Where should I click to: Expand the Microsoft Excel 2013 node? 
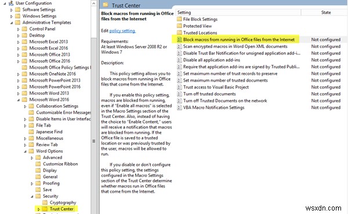(18, 42)
